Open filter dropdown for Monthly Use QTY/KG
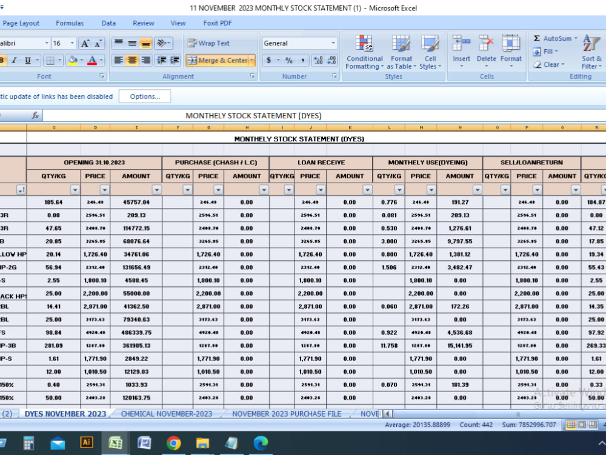 pyautogui.click(x=399, y=189)
